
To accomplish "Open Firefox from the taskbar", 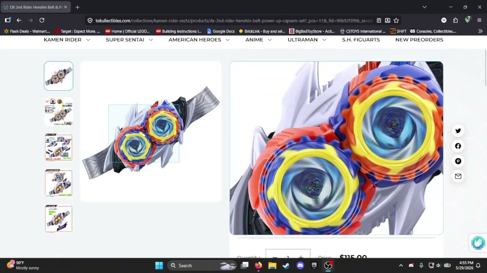I will point(258,265).
